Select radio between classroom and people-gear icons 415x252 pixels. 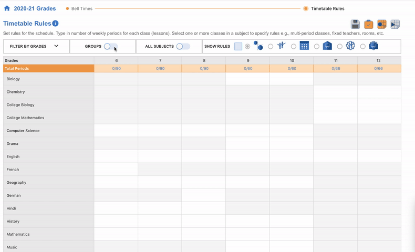tap(339, 47)
